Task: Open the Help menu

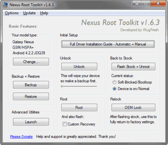Action: click(44, 13)
